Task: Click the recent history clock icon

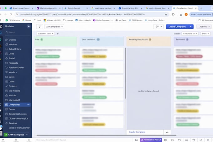Action: (201, 140)
